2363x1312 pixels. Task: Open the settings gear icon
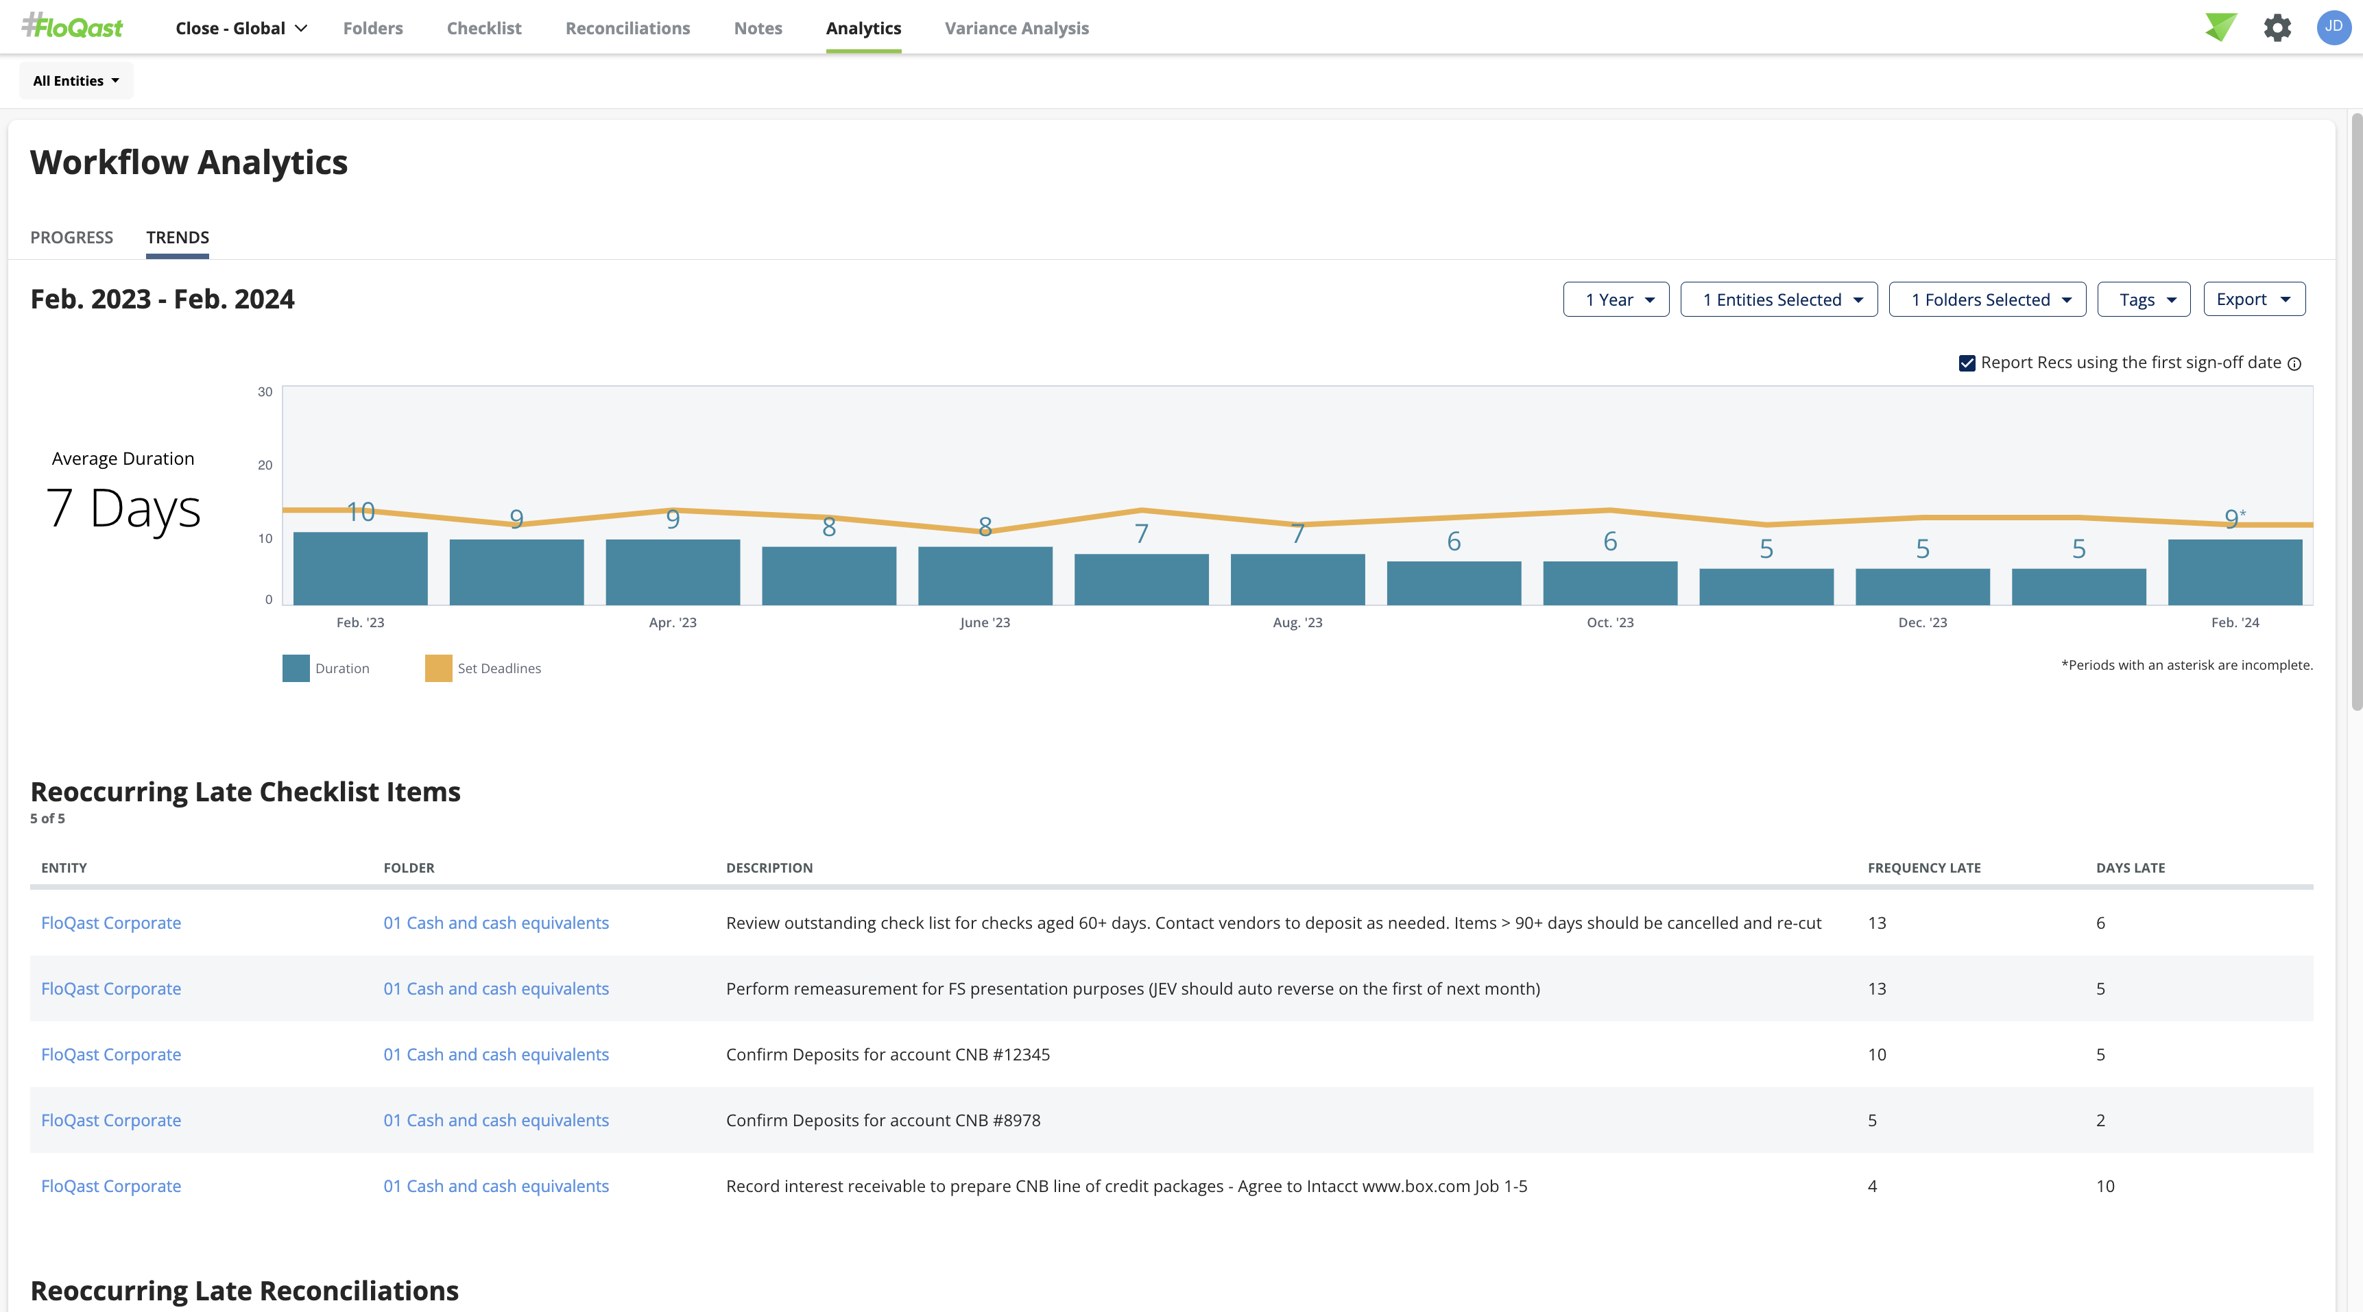(2277, 27)
